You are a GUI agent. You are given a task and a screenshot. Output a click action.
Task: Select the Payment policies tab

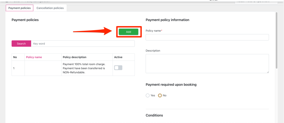[19, 8]
